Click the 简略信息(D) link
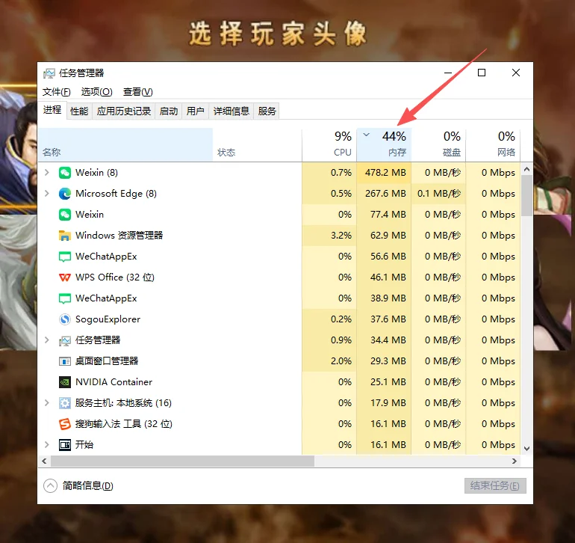This screenshot has height=543, width=575. [87, 485]
